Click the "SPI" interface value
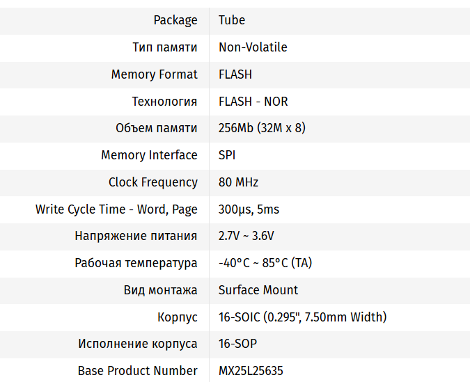This screenshot has width=470, height=382. point(227,155)
